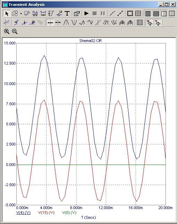Click the double-arrow cursor step icon
177x224 pixels.
(x=33, y=23)
